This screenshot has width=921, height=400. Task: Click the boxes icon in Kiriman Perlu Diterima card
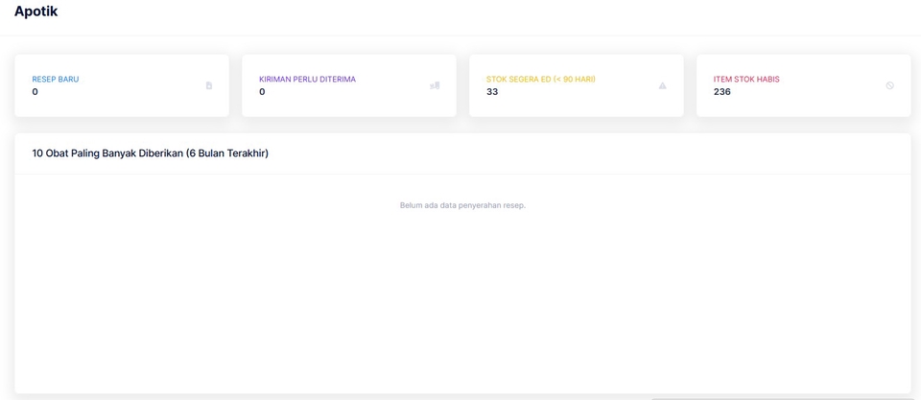pyautogui.click(x=435, y=85)
